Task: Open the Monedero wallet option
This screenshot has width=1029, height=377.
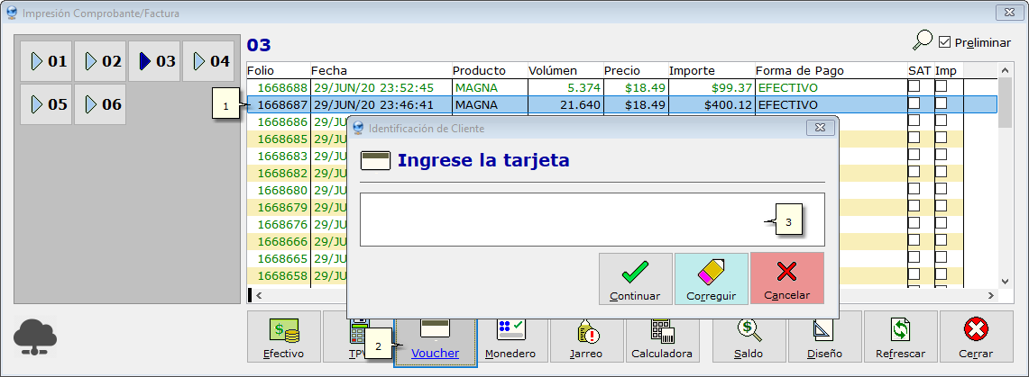Action: [x=510, y=337]
